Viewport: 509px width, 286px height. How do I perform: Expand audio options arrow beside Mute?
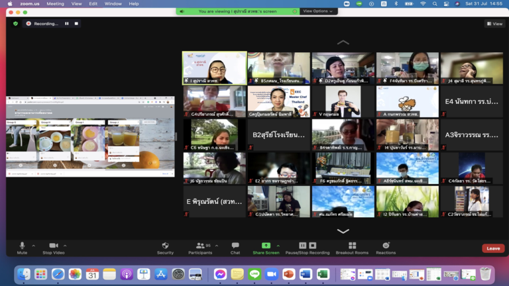pyautogui.click(x=33, y=245)
